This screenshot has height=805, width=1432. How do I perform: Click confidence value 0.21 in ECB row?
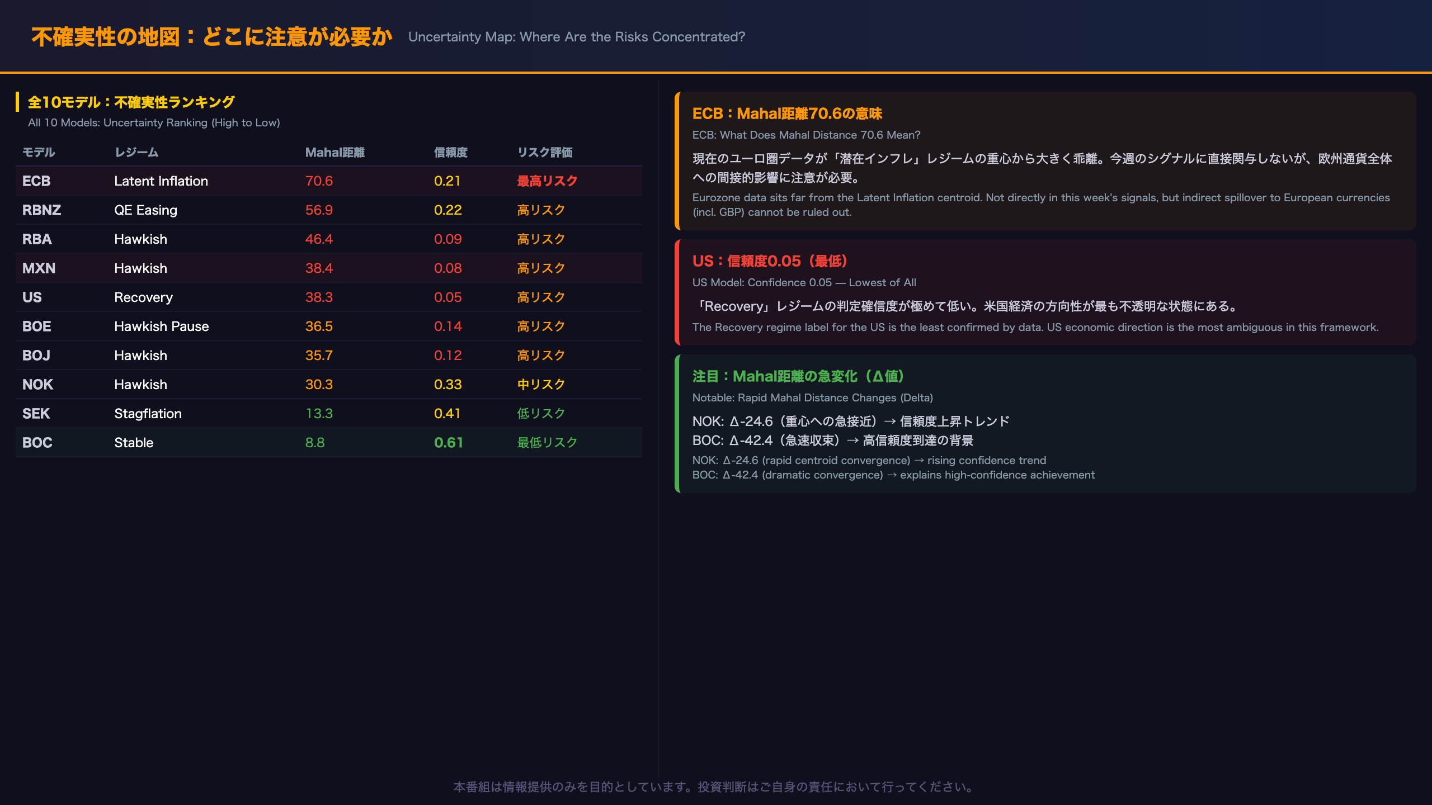tap(447, 181)
